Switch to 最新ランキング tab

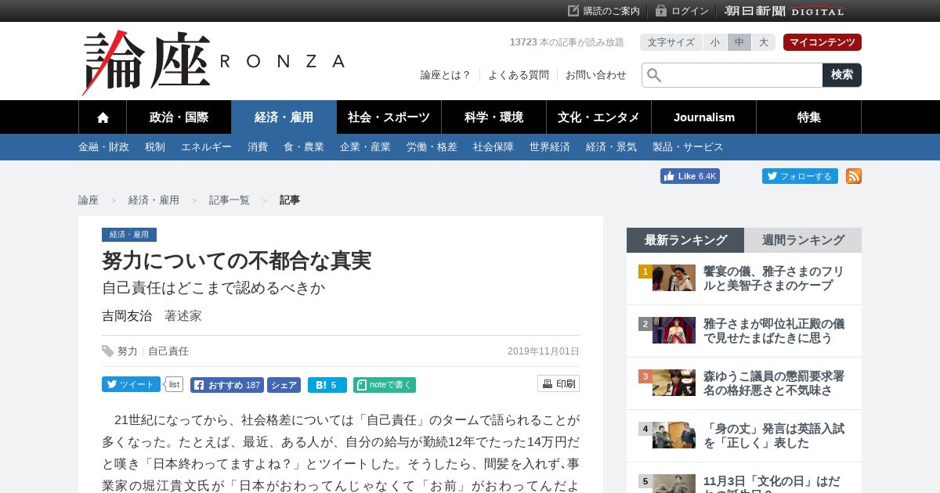685,240
